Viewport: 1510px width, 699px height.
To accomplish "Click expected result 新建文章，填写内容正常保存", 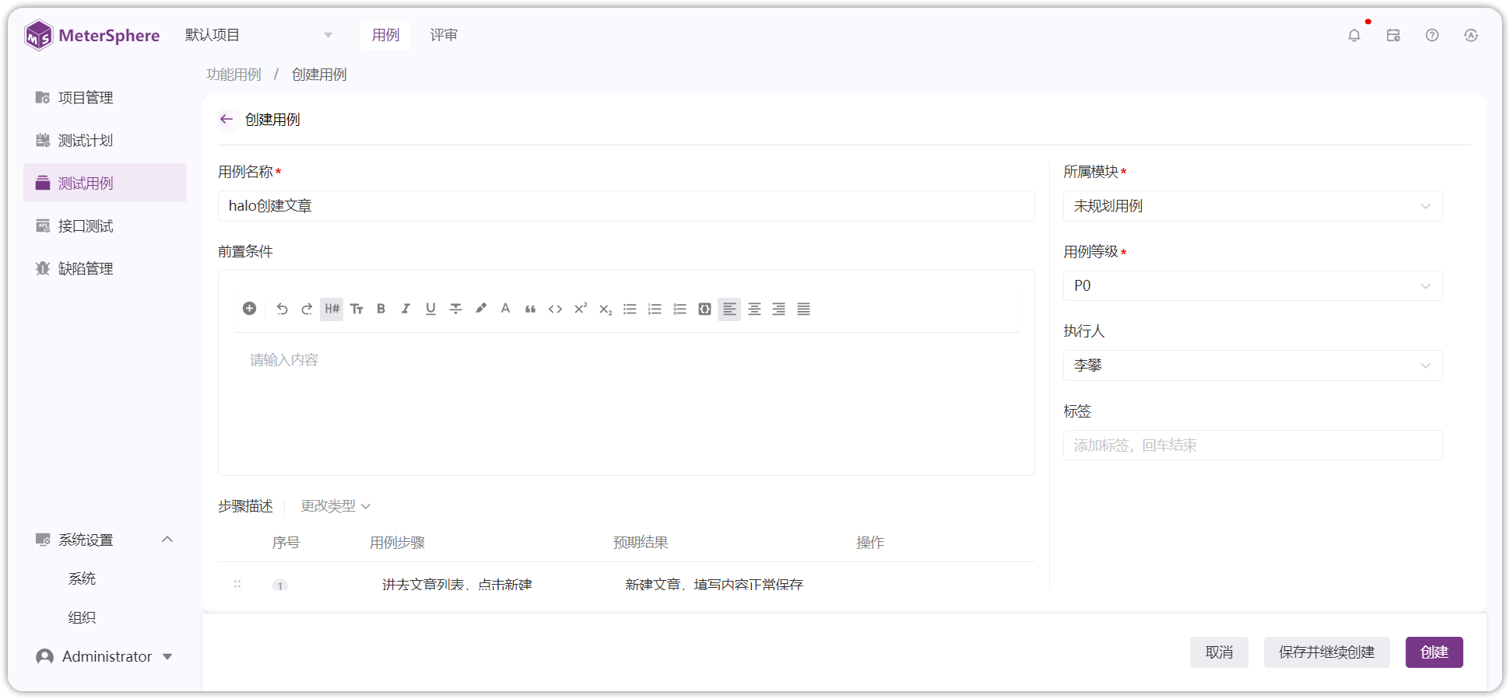I will point(714,584).
